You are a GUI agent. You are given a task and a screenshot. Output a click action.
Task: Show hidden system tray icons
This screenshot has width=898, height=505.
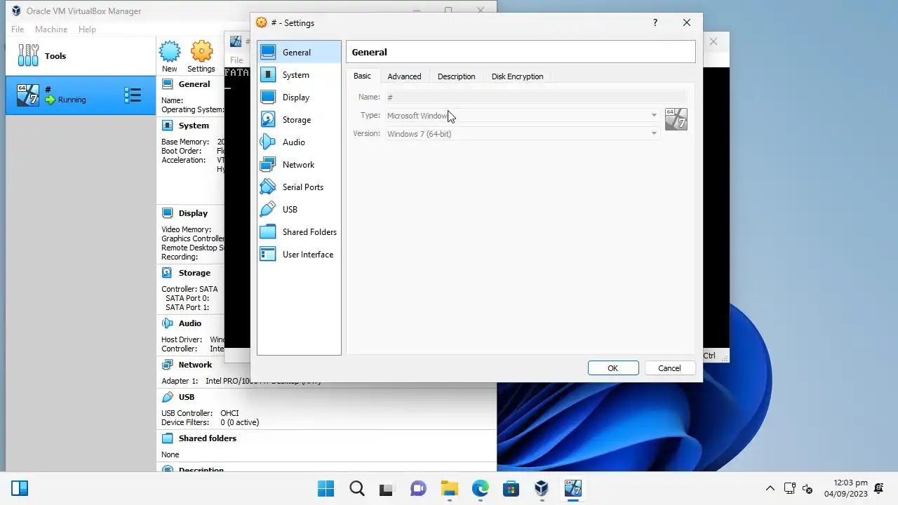(770, 488)
